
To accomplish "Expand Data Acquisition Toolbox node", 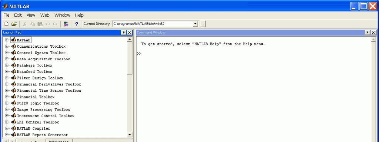I will tap(7, 59).
